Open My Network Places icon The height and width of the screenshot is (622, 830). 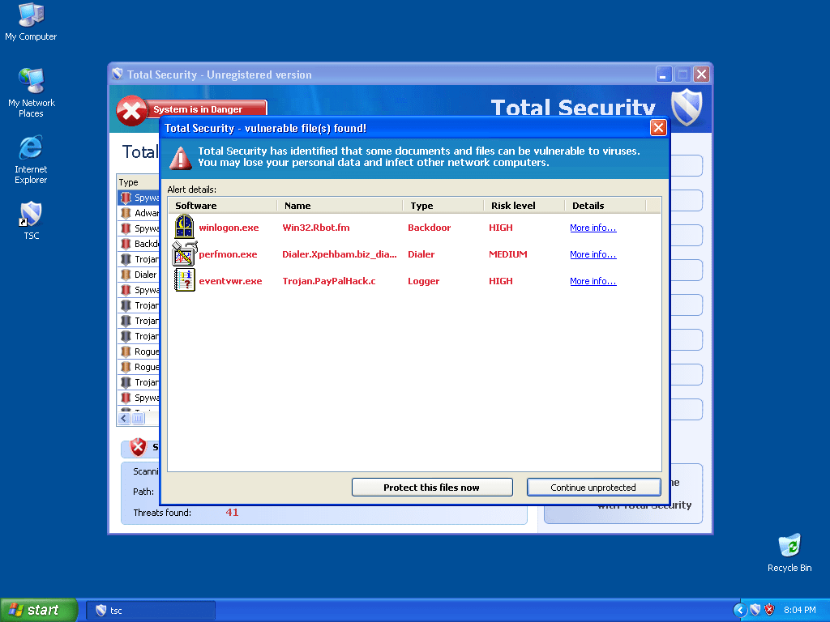click(x=32, y=92)
